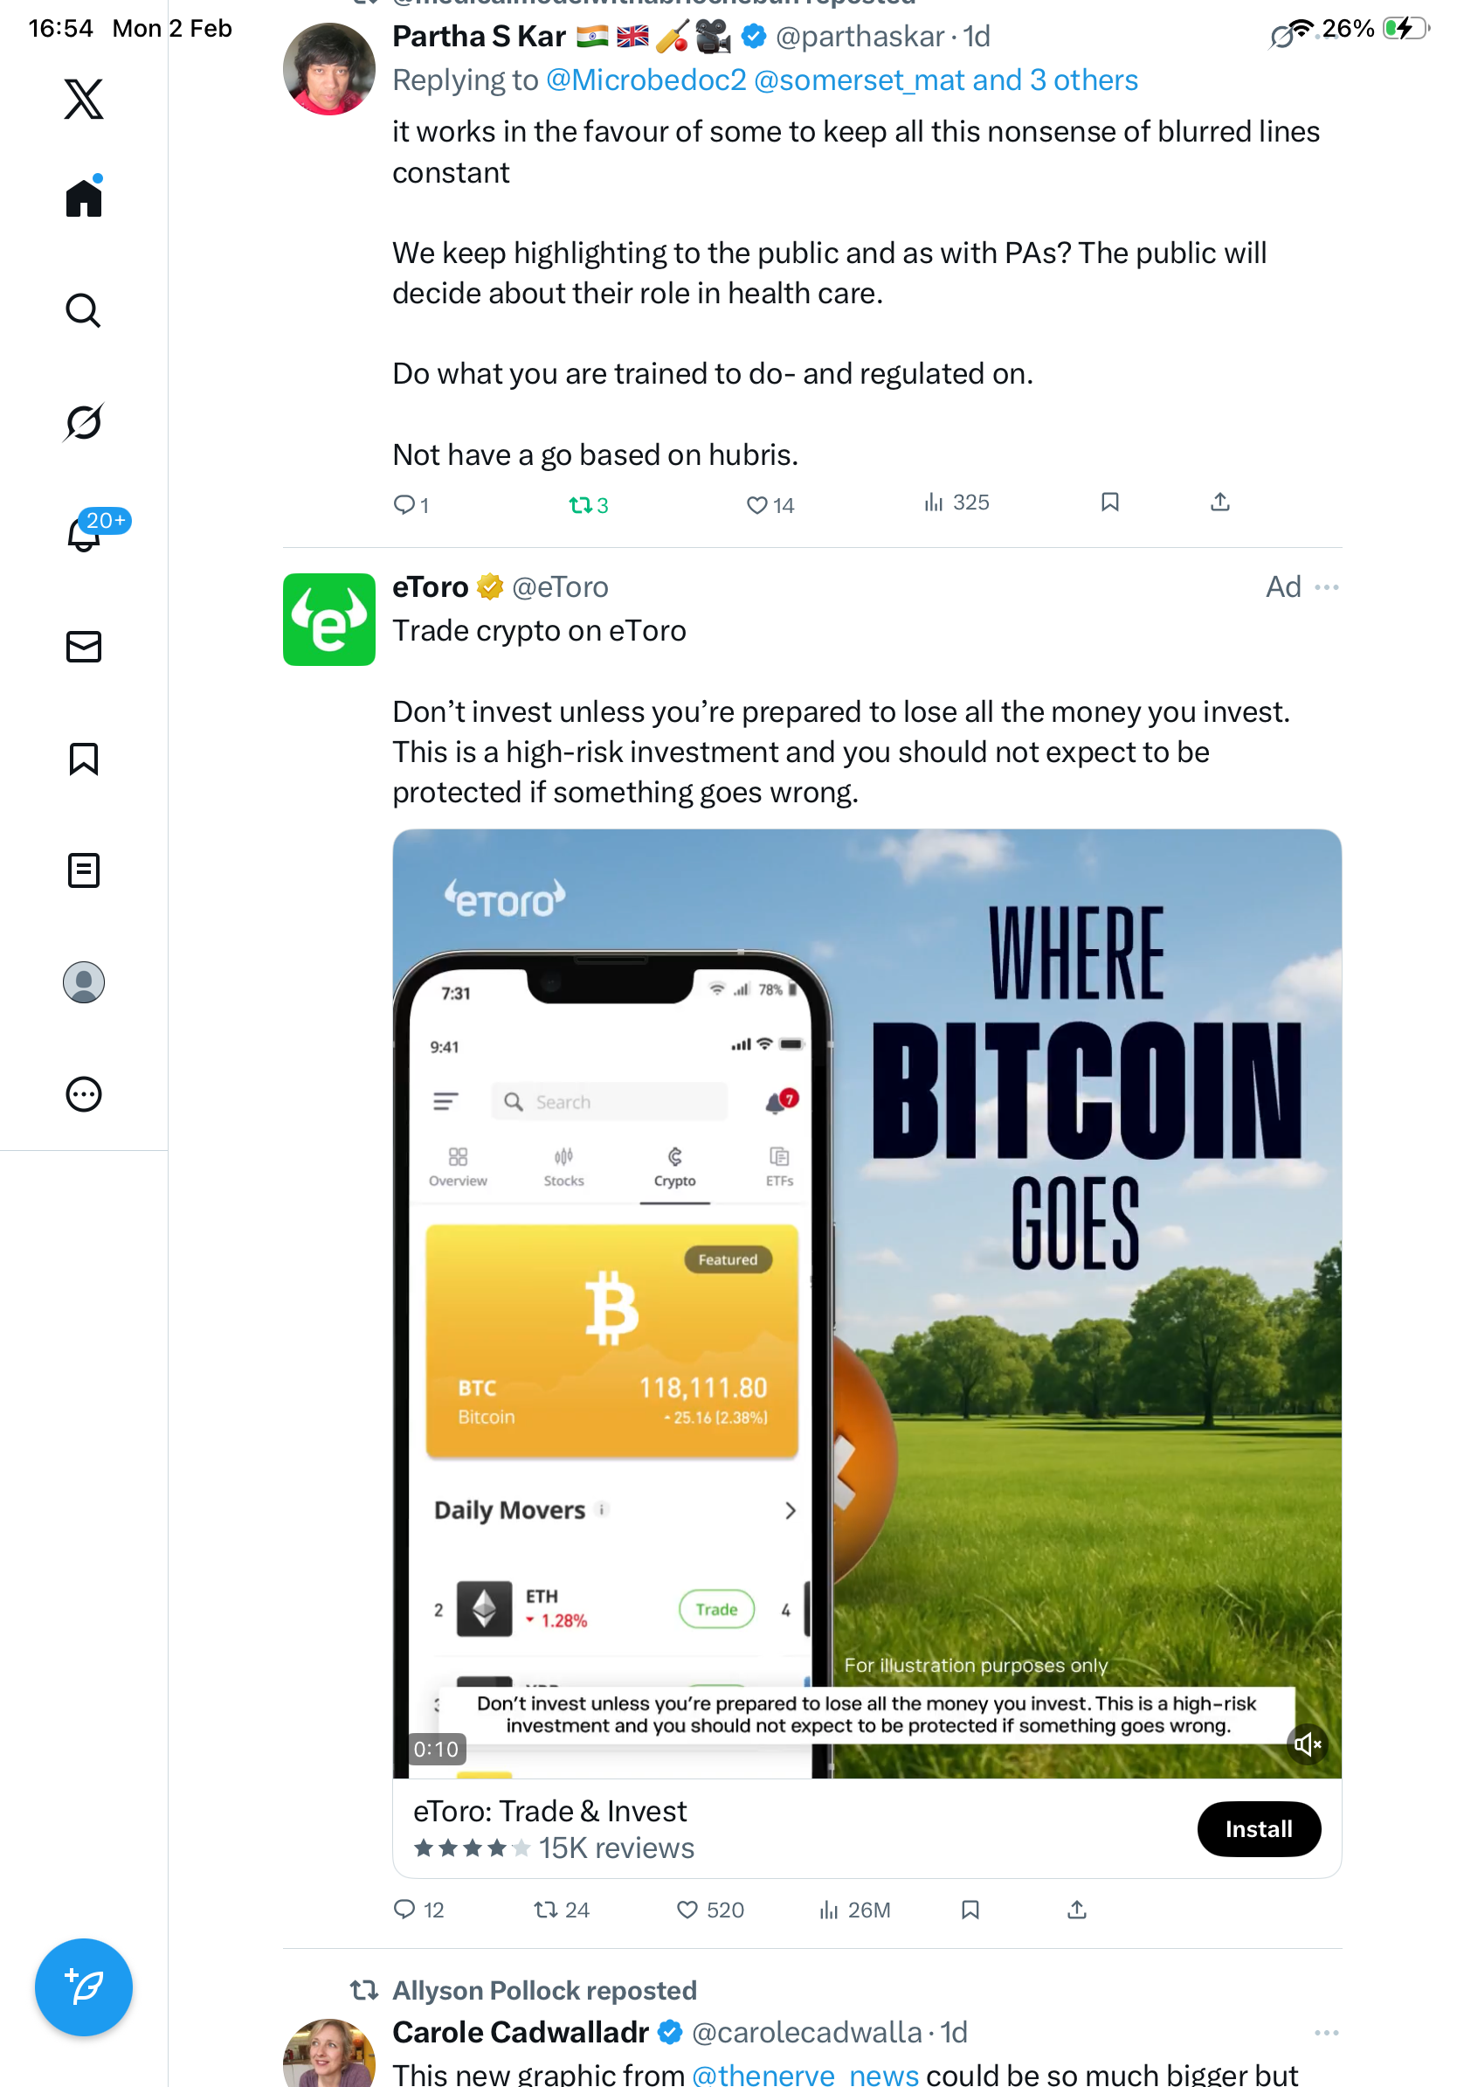
Task: Like the eToro ad post
Action: 710,1910
